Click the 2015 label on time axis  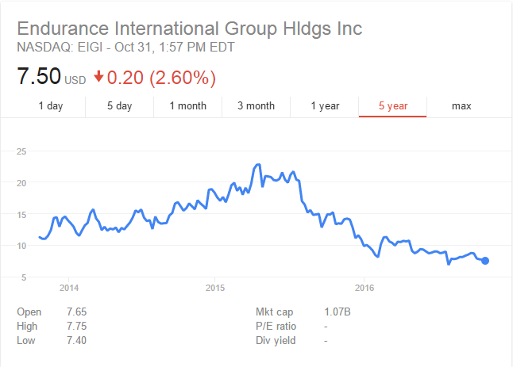pos(216,286)
